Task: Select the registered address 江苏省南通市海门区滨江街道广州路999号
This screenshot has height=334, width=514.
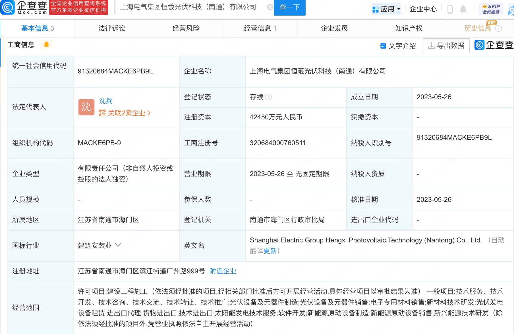Action: (141, 271)
